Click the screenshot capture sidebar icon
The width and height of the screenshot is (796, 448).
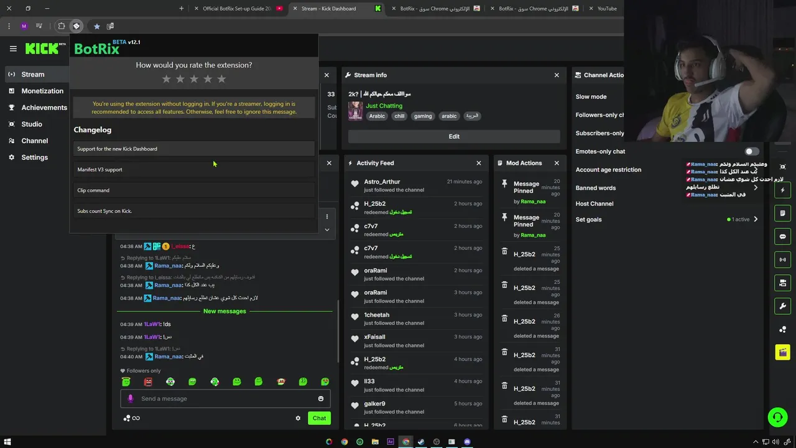(782, 167)
